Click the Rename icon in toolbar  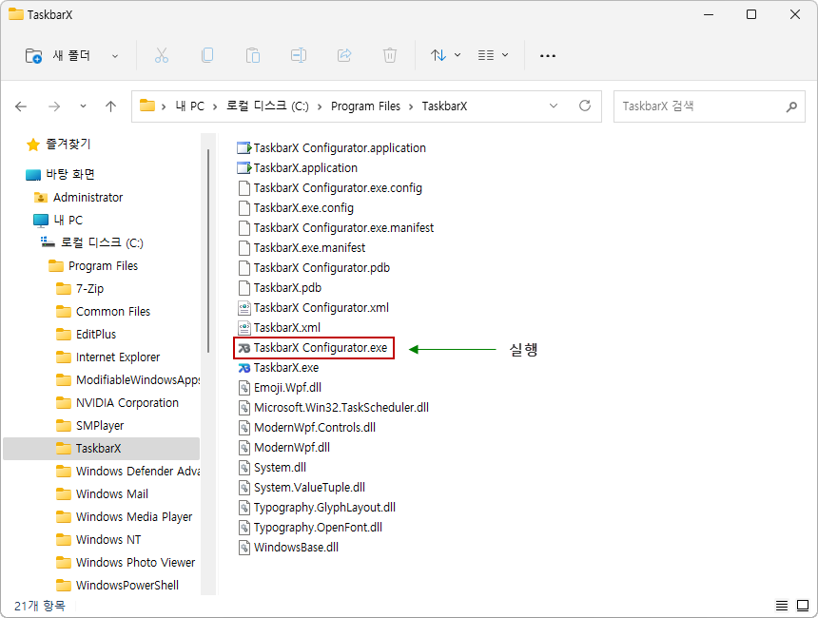(299, 55)
